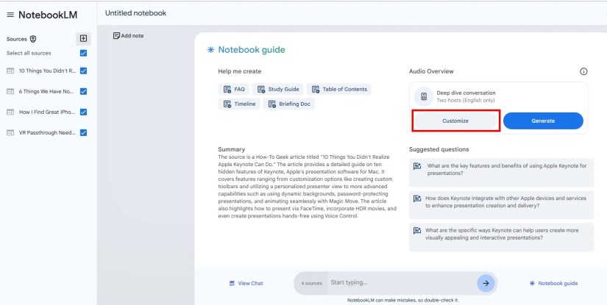This screenshot has width=607, height=305.
Task: Open the NotebookLM hamburger menu
Action: 10,15
